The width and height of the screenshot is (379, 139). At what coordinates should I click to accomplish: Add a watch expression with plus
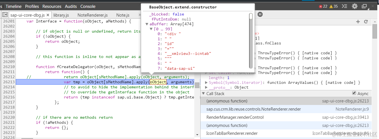click(358, 22)
